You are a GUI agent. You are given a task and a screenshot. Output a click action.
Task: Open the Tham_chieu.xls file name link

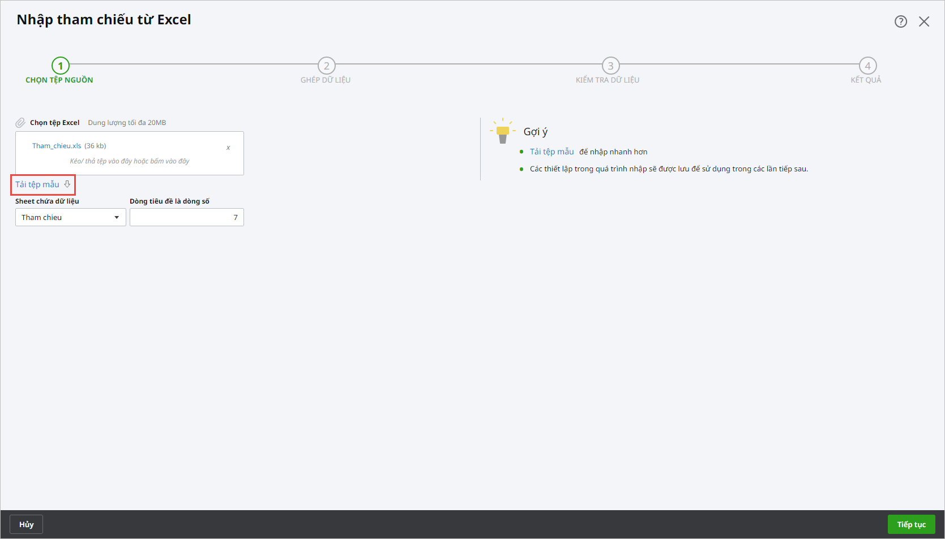tap(57, 146)
